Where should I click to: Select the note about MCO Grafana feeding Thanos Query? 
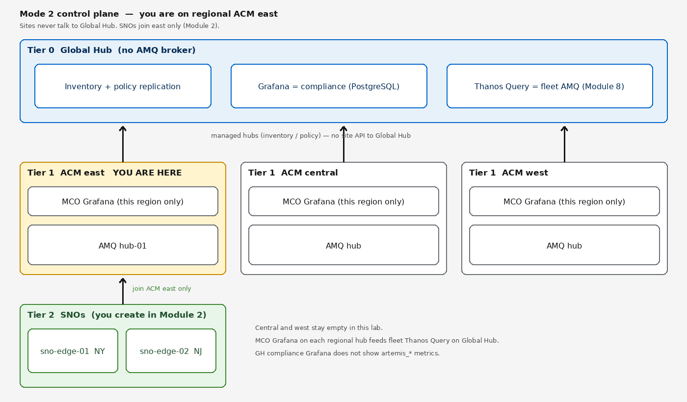[x=377, y=340]
